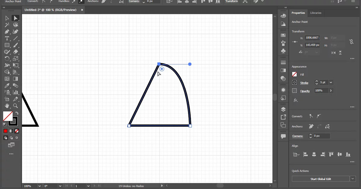The image size is (361, 189).
Task: Pick the Gradient tool in the left toolbar
Action: coord(15,79)
